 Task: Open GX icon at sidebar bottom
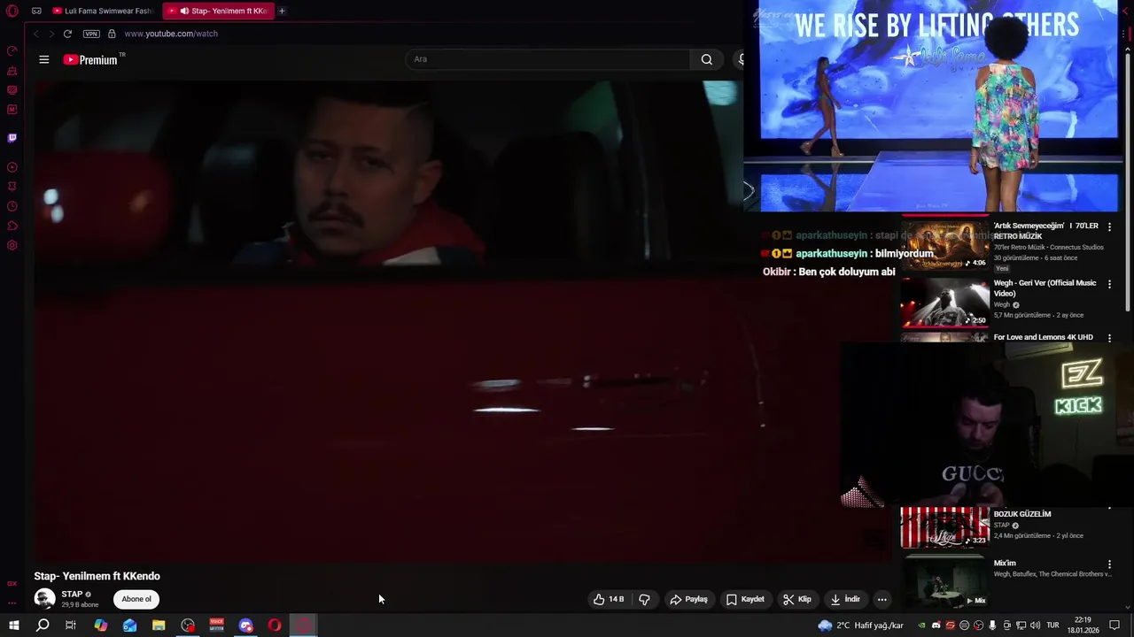pyautogui.click(x=12, y=584)
